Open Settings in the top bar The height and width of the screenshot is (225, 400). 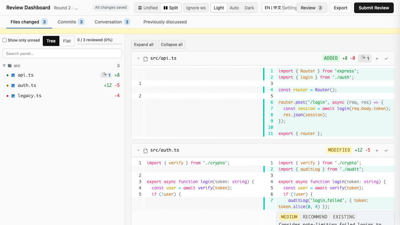click(x=290, y=8)
